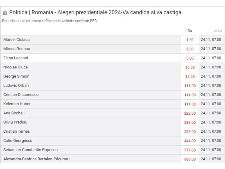Click the Elena Lasconi row name
This screenshot has width=225, height=169.
tap(16, 58)
